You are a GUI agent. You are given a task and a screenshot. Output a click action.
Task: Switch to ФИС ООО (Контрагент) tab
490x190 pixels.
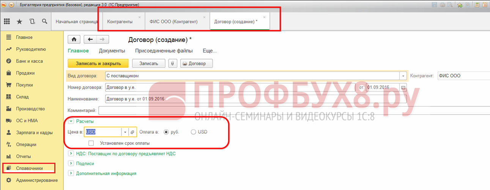pos(174,22)
